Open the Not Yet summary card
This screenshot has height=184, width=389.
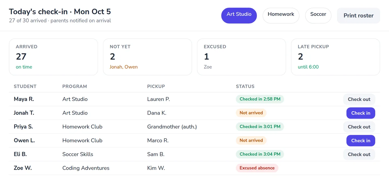[x=147, y=57]
